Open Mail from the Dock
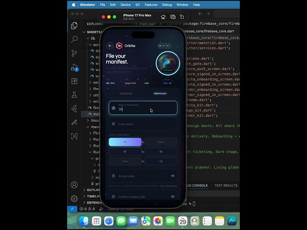The height and width of the screenshot is (230, 307). [x=133, y=221]
